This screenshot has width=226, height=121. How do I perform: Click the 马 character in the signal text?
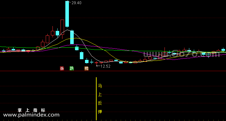point(100,86)
